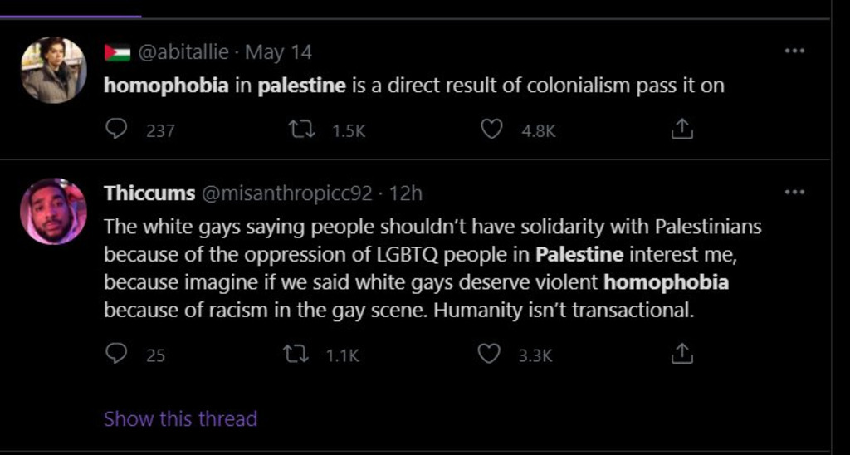Click the @abitallie profile picture
The image size is (850, 455).
pyautogui.click(x=54, y=71)
